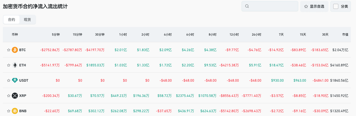Toggle the BNB favorite star
Viewport: 356px width, 116px height.
[x=8, y=111]
